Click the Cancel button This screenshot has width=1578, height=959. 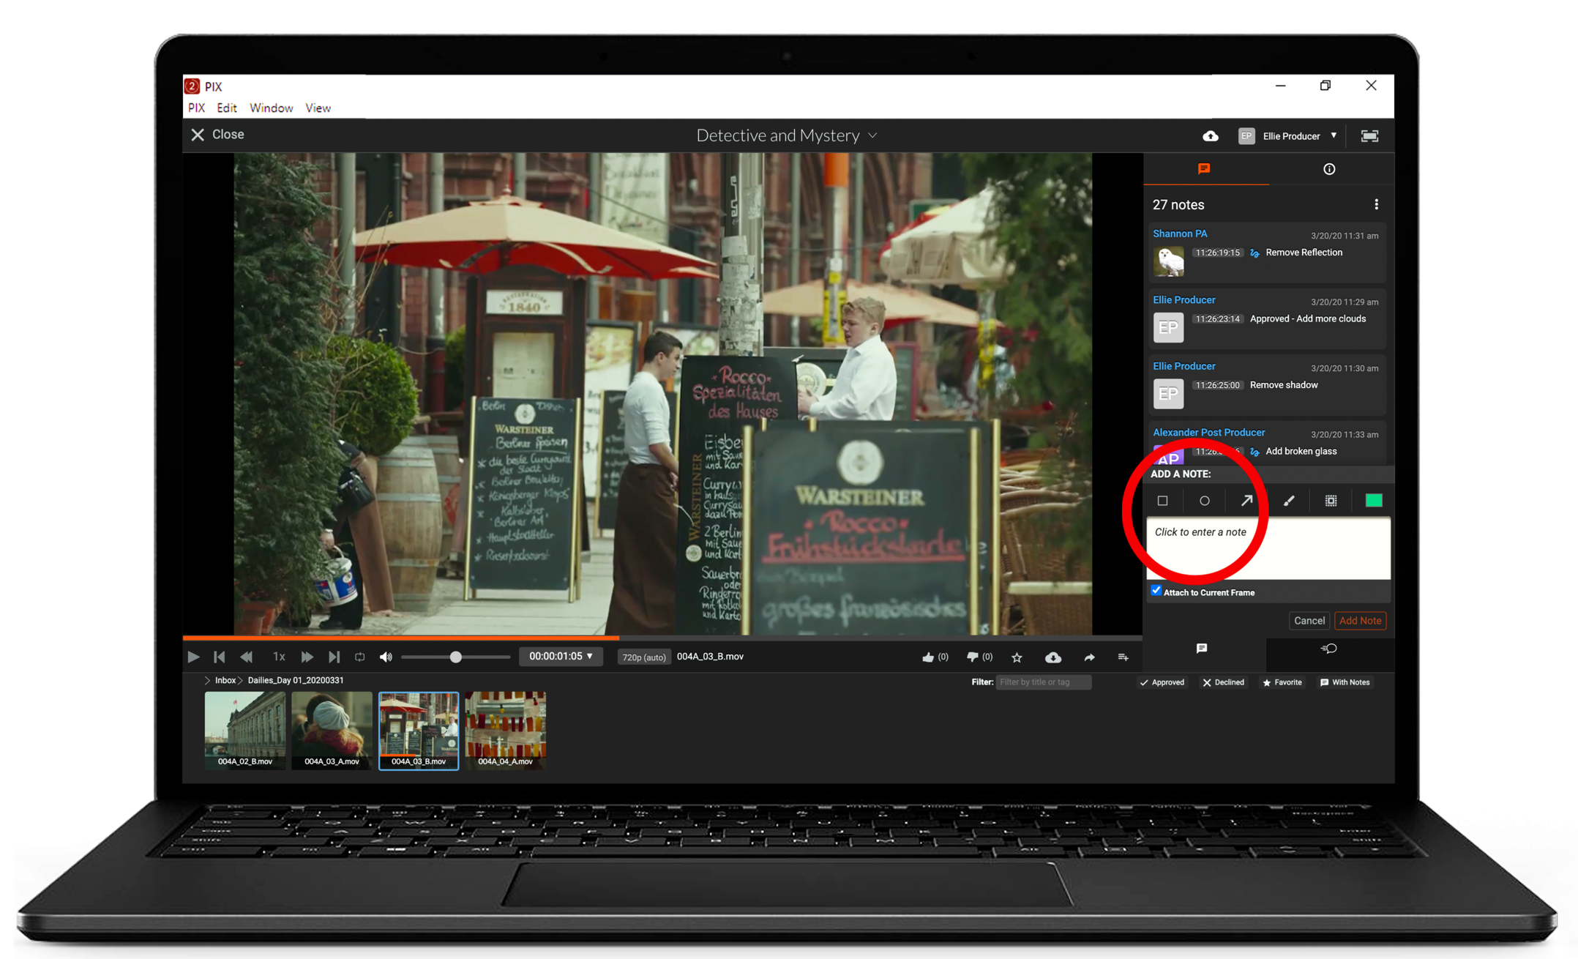(1309, 621)
